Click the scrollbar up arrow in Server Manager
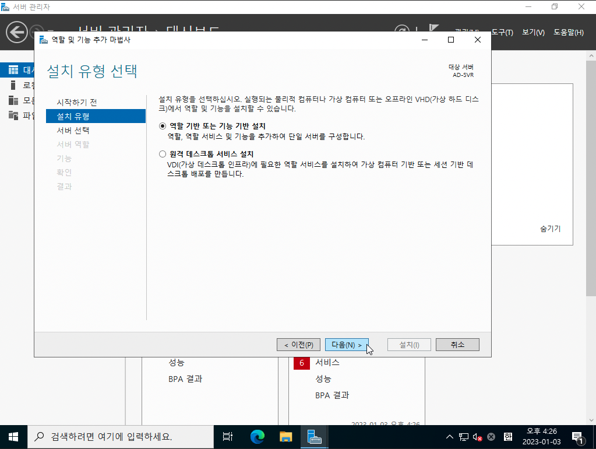This screenshot has width=596, height=449. pos(591,55)
